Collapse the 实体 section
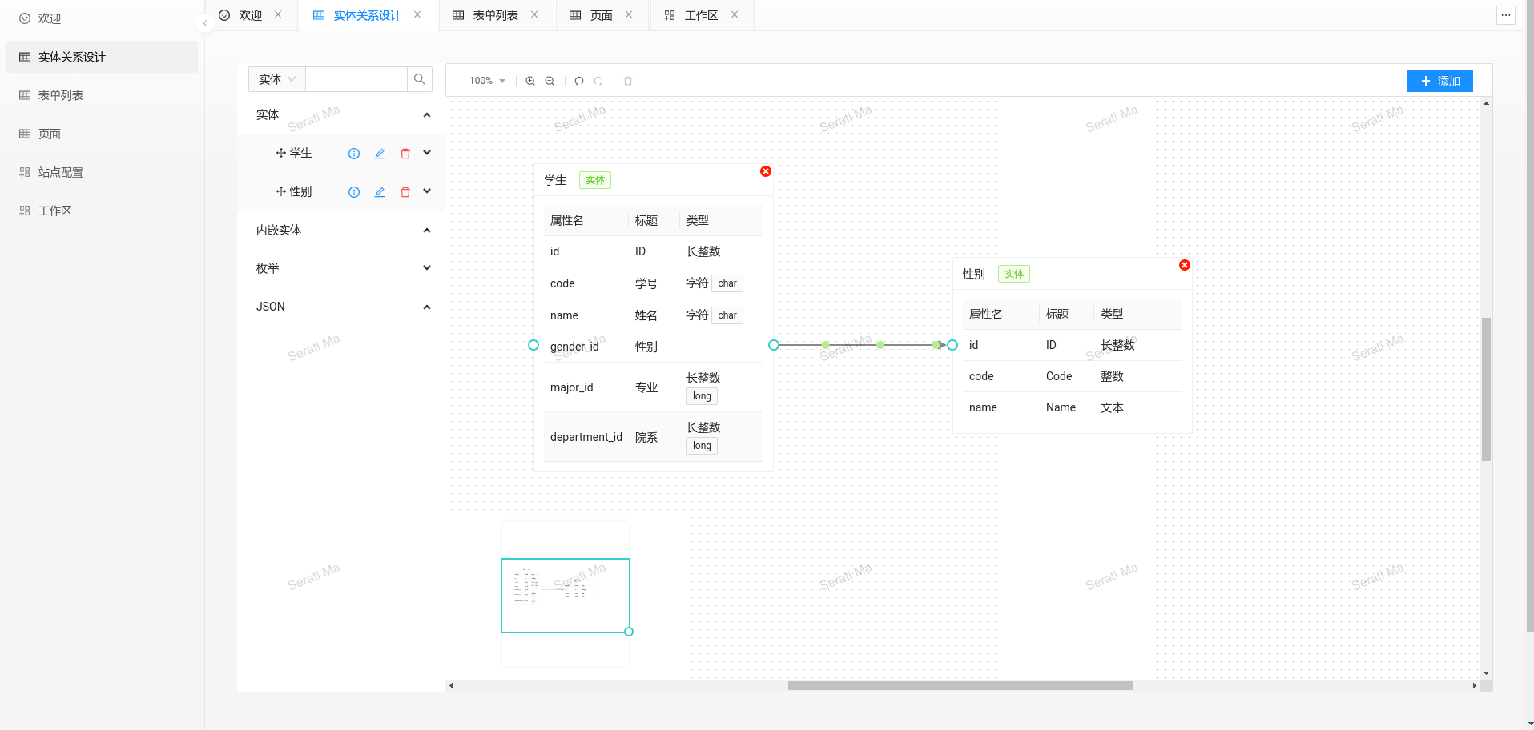This screenshot has height=730, width=1534. point(427,115)
